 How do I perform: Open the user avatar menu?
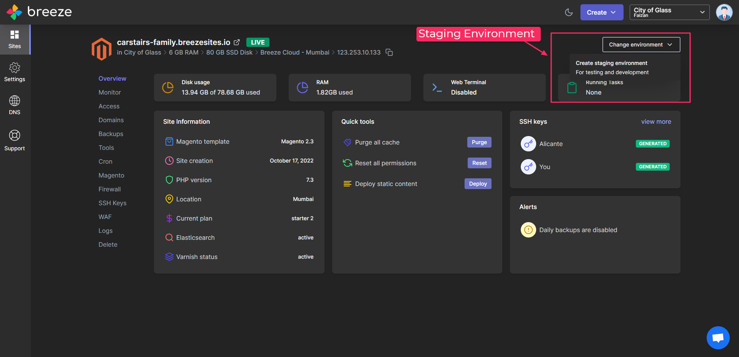tap(724, 12)
